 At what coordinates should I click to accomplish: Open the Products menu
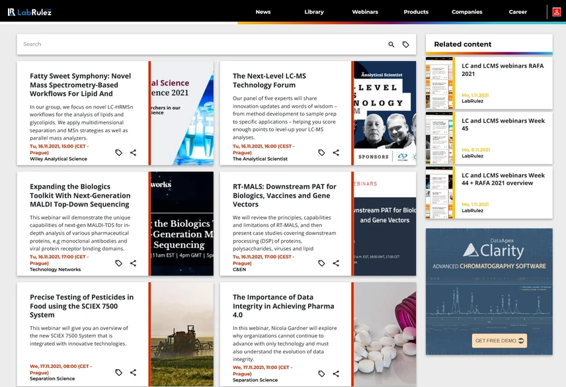coord(416,12)
